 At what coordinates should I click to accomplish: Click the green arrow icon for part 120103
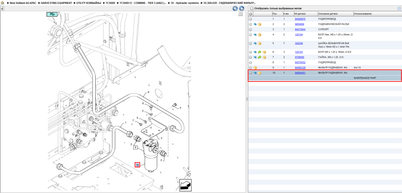259,52
